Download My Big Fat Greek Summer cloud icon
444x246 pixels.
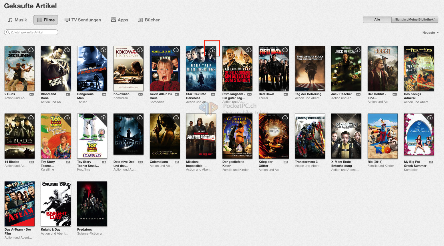click(x=430, y=117)
